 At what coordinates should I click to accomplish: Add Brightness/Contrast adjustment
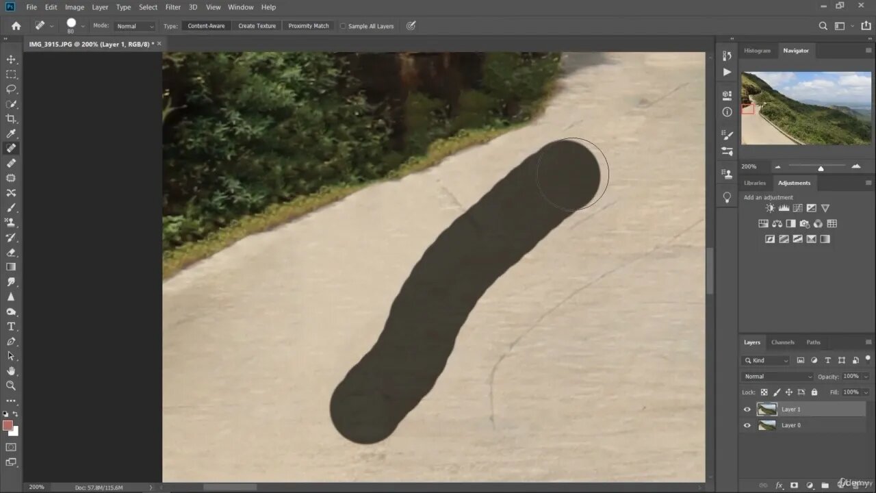coord(771,208)
